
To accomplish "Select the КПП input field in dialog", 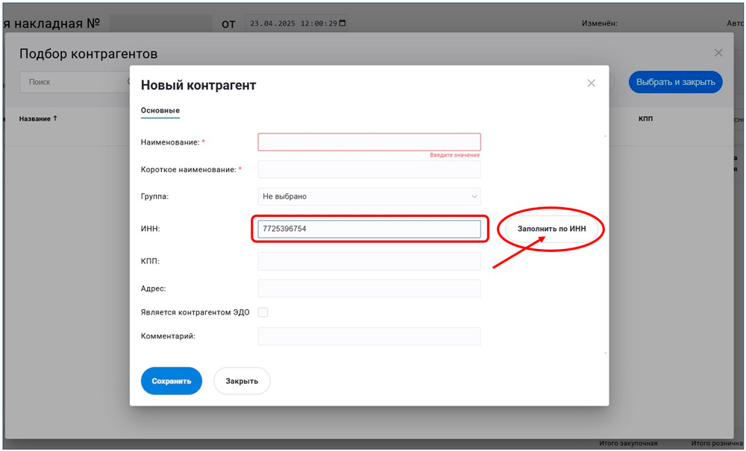I will tap(369, 261).
